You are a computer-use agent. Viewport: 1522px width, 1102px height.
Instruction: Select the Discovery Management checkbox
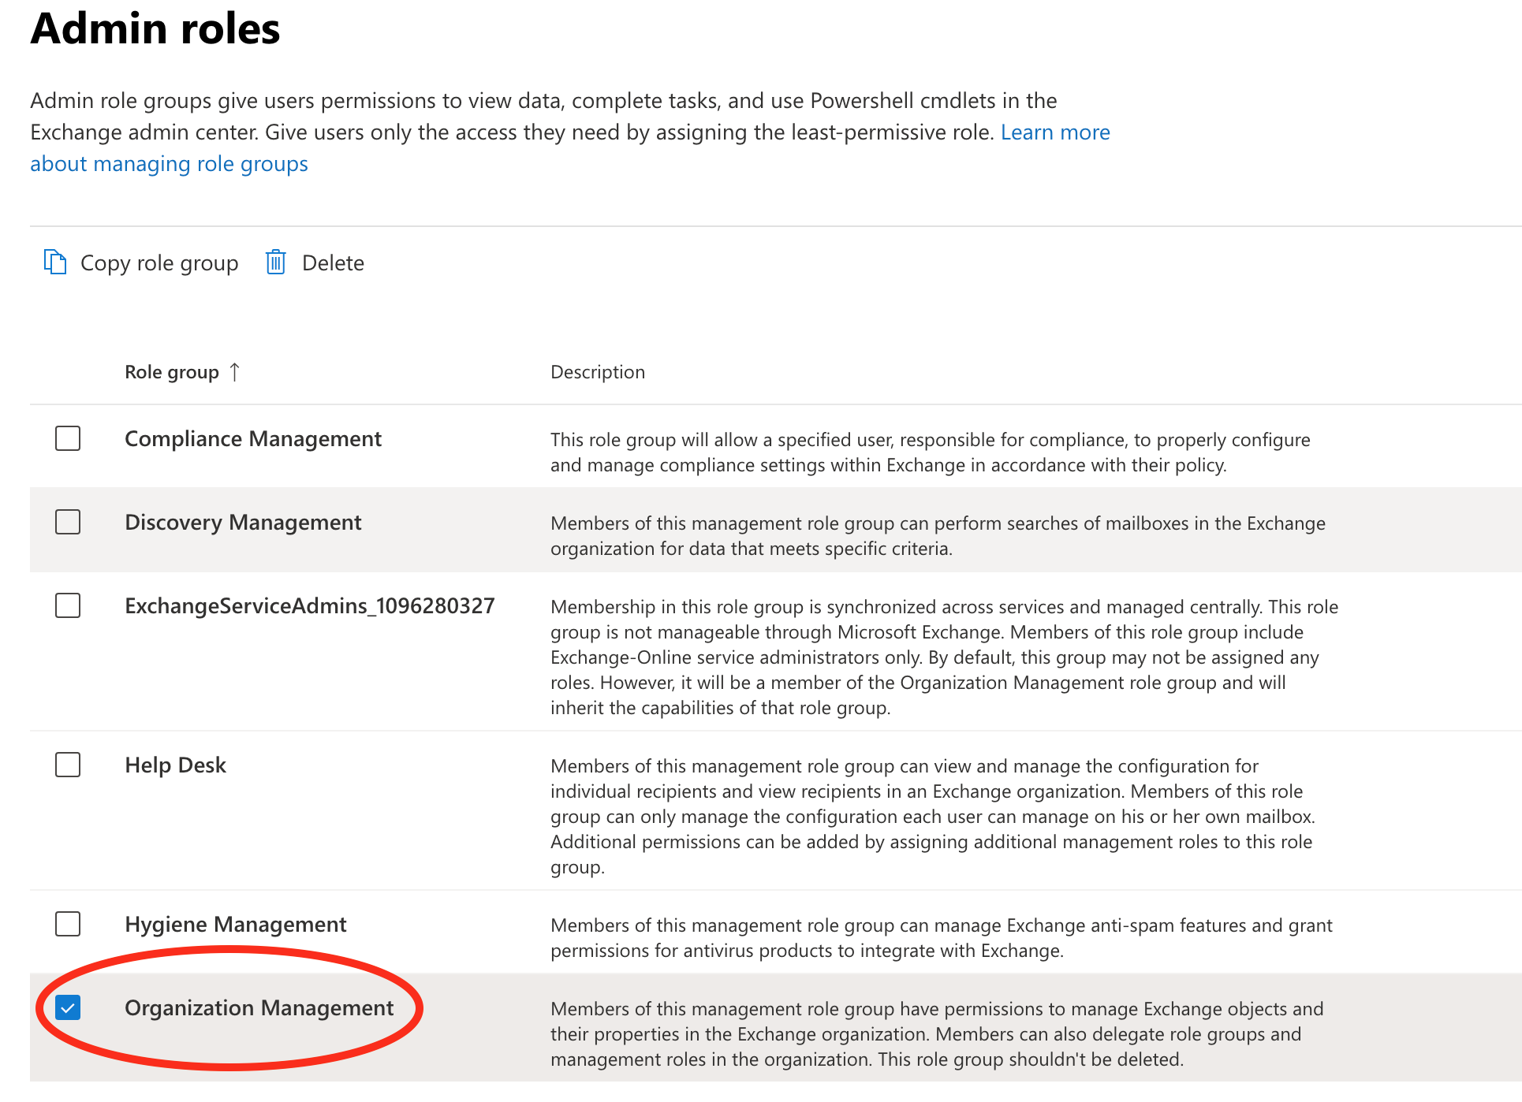pos(68,522)
